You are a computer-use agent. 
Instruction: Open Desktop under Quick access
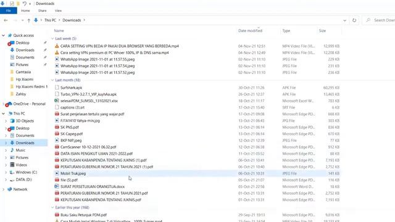pos(22,43)
